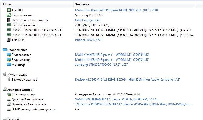Select the Чипсет системной платы row icon

[9, 20]
